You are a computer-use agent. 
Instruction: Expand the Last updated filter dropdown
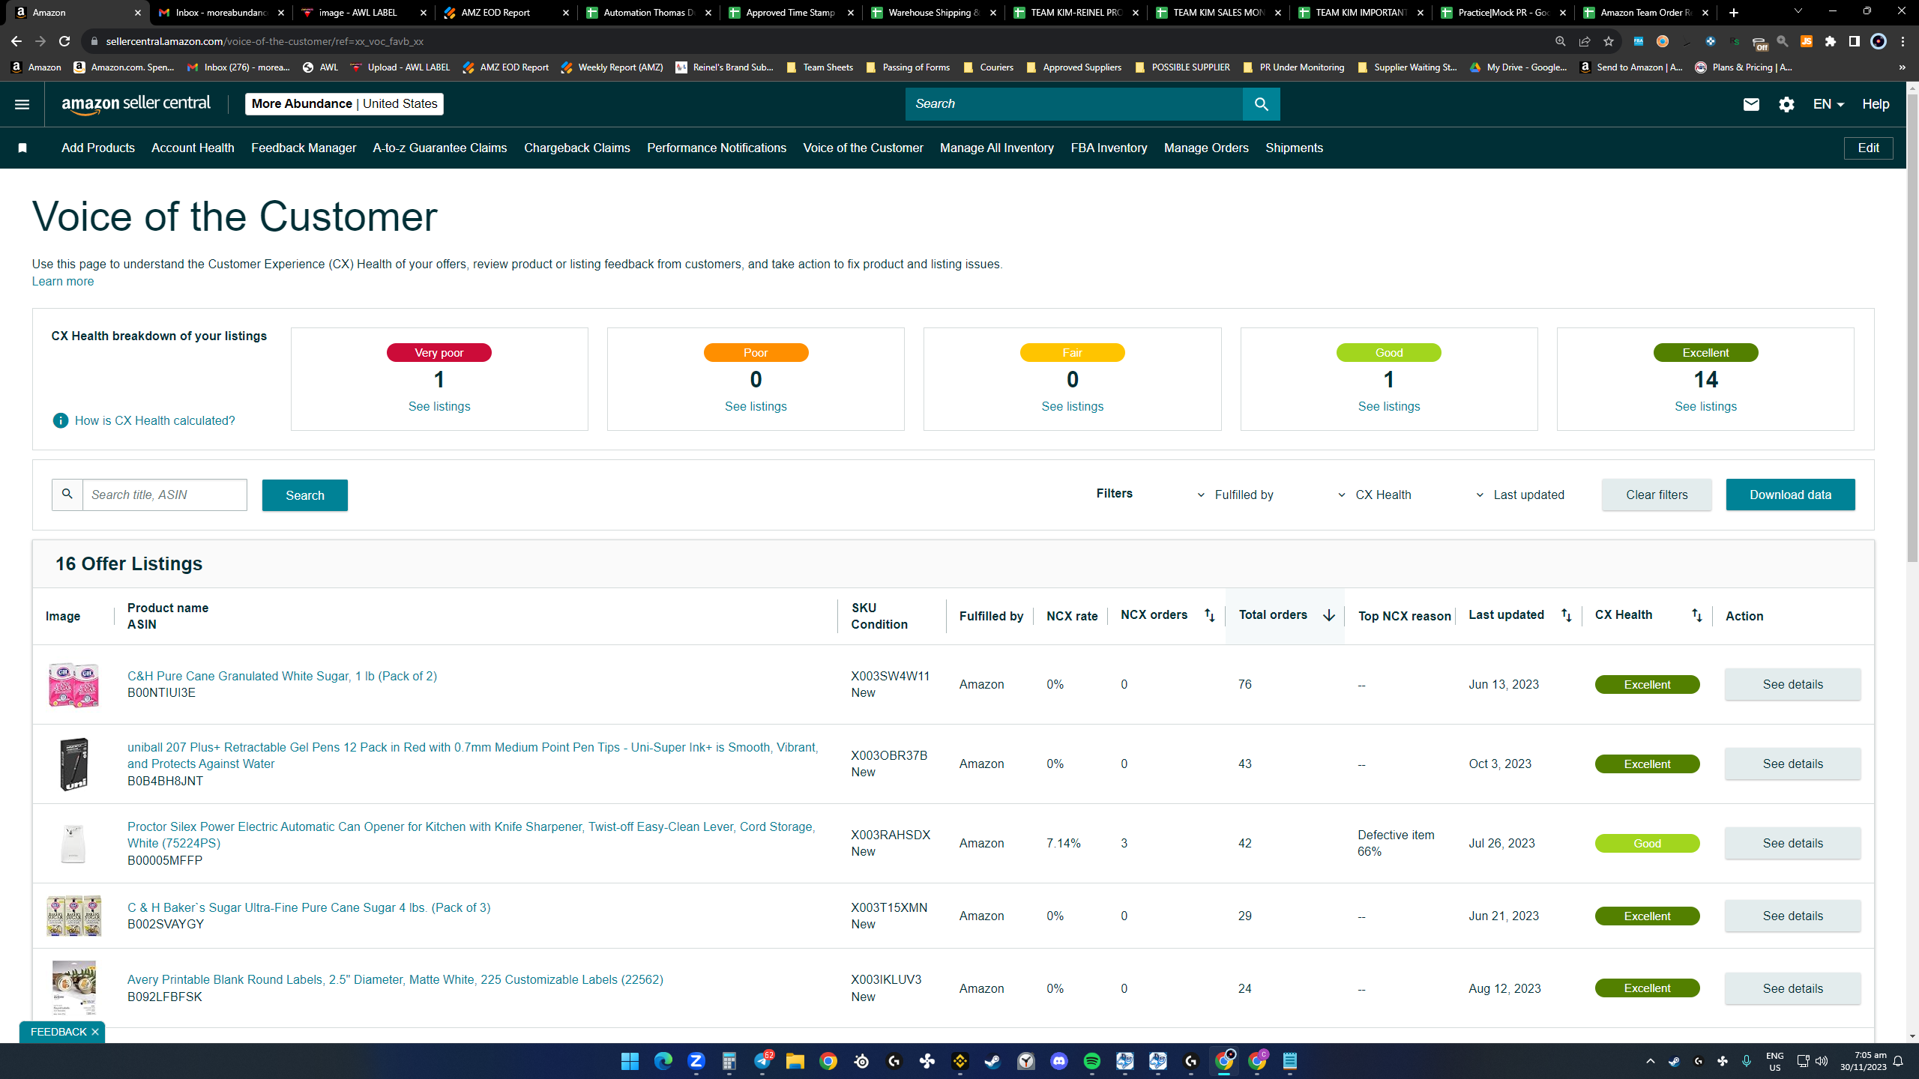click(x=1520, y=495)
